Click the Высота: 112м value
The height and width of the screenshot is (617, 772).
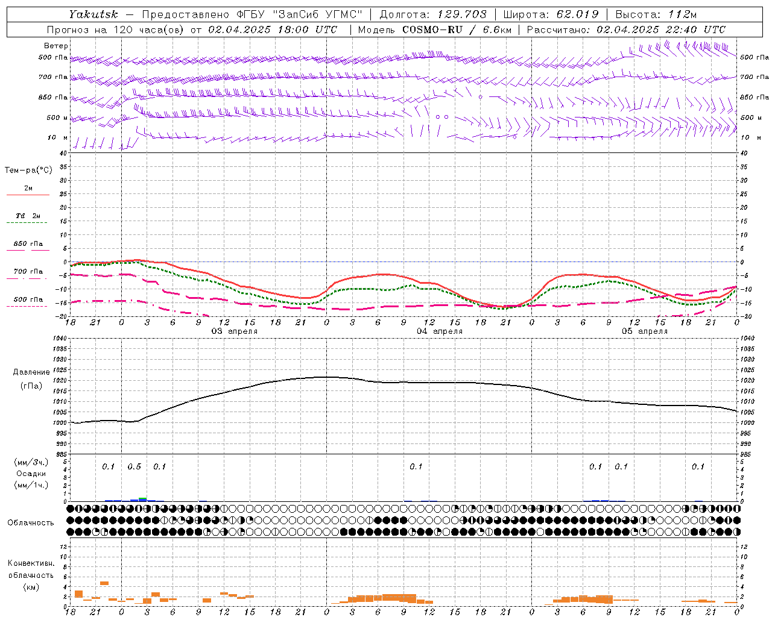pyautogui.click(x=656, y=14)
